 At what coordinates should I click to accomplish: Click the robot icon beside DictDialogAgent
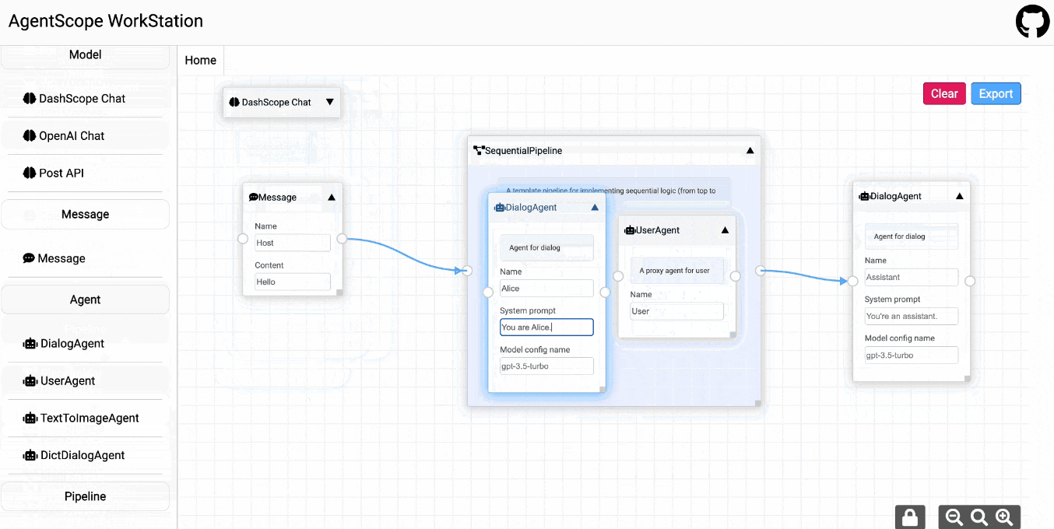[x=30, y=456]
